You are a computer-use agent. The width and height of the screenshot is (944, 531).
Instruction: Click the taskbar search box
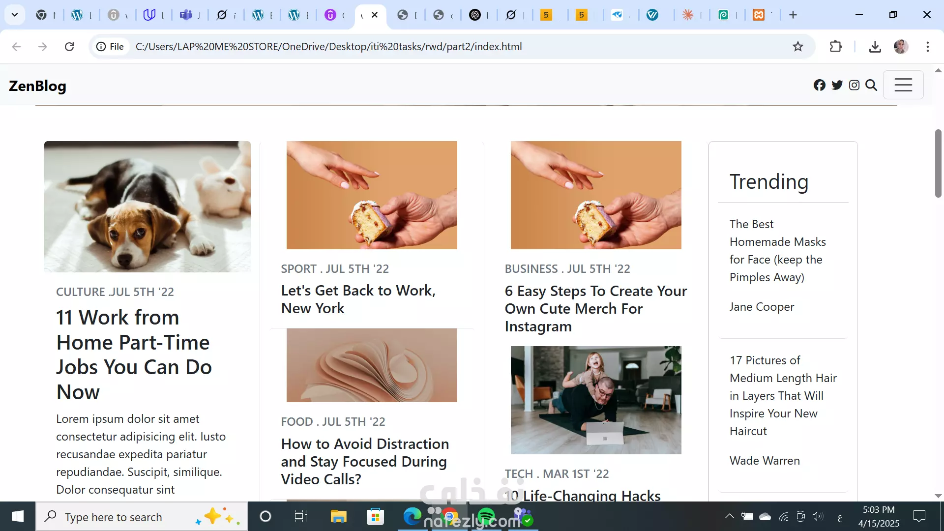click(142, 517)
